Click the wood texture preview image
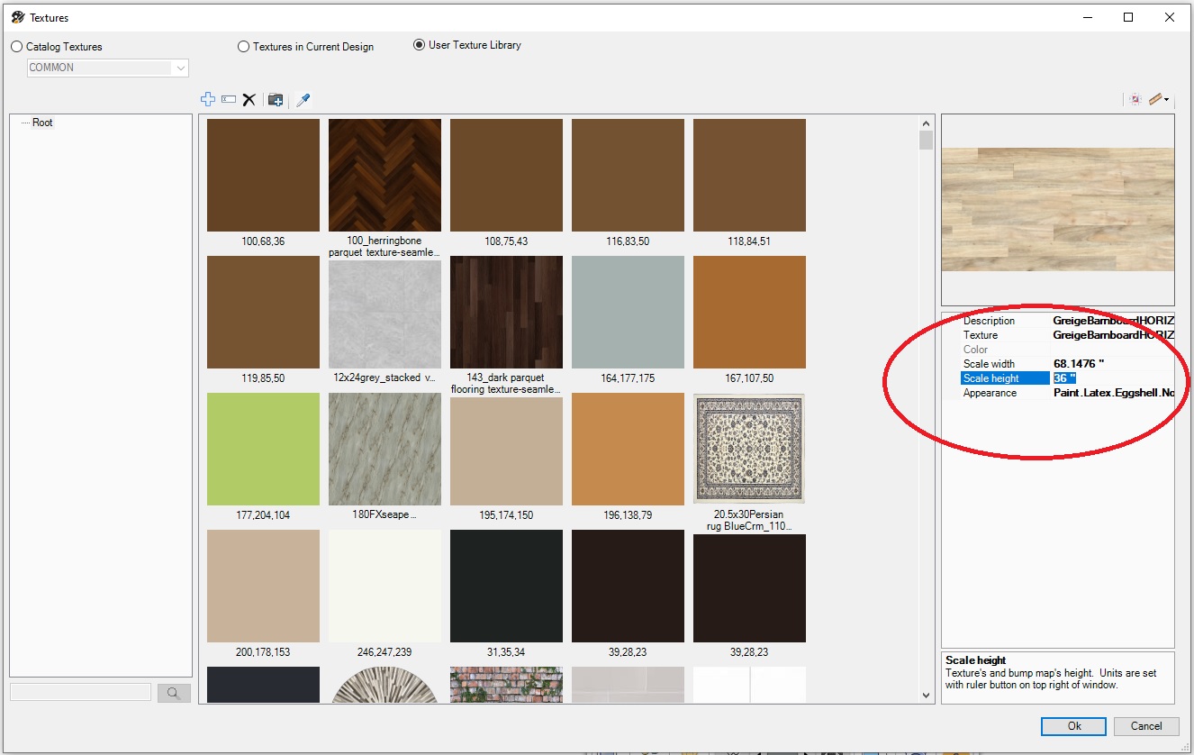 tap(1057, 209)
